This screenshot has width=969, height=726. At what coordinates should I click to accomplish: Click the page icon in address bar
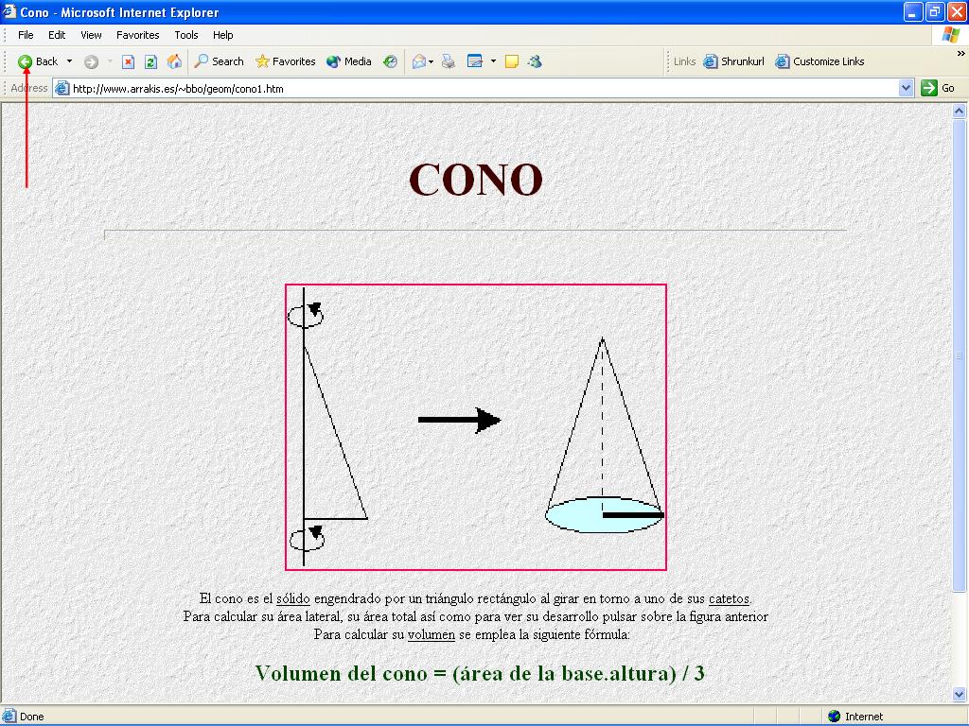(62, 88)
